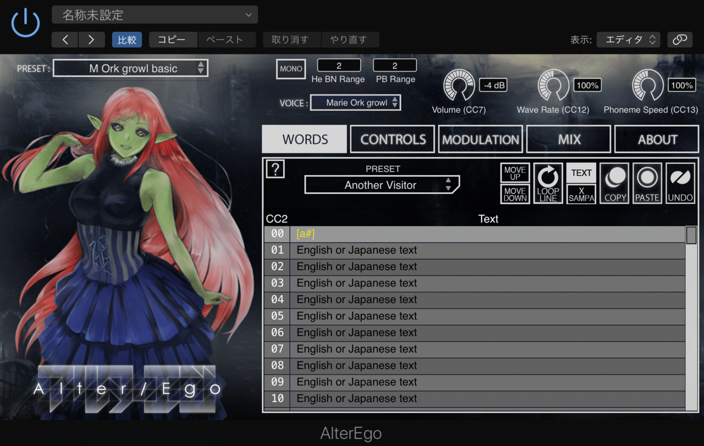
Task: Open the PRESET dropdown showing M Ork growl basic
Action: [130, 68]
